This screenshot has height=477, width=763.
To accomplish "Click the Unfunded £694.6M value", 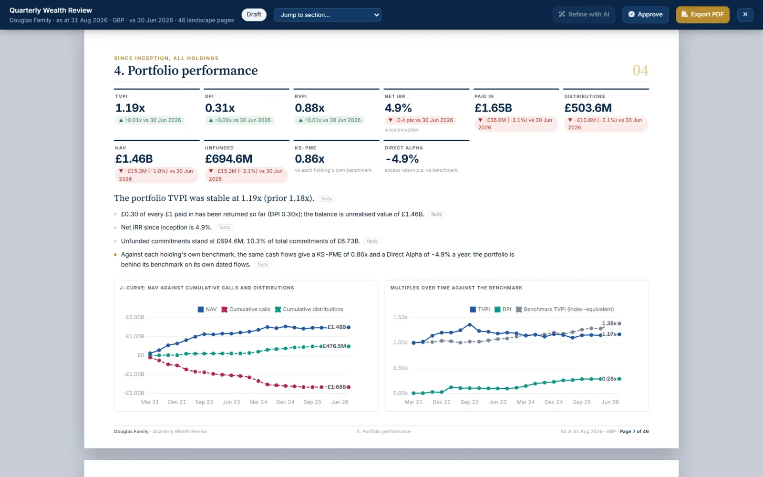I will tap(229, 159).
